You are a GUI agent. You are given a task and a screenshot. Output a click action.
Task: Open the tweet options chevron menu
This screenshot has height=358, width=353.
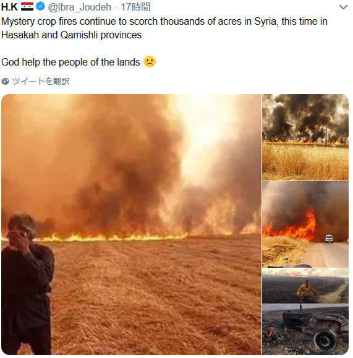click(343, 7)
